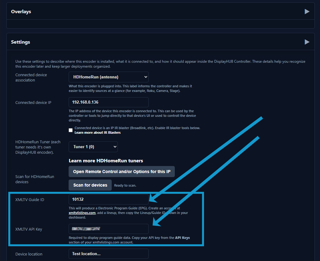320x261 pixels.
Task: Click the Overlays panel heading
Action: (21, 12)
